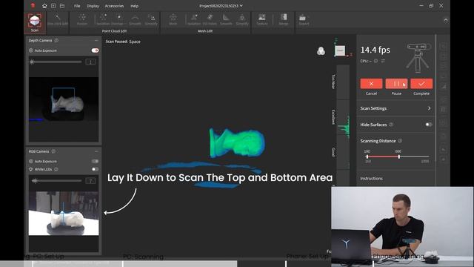474x267 pixels.
Task: Select Point Cloud Isolation tool
Action: click(x=103, y=20)
